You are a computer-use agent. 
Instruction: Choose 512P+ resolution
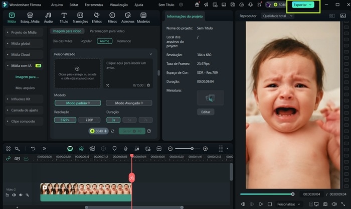tap(65, 120)
